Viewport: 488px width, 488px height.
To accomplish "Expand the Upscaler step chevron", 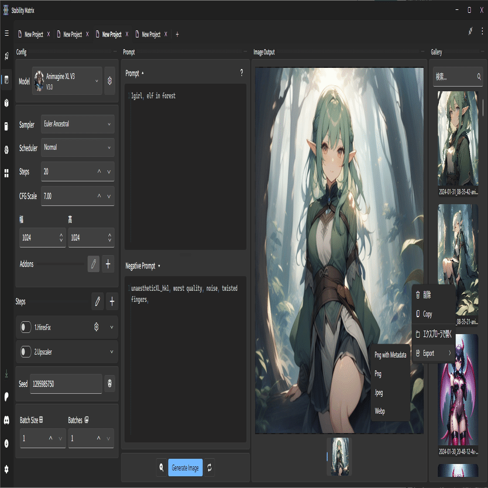I will 111,352.
